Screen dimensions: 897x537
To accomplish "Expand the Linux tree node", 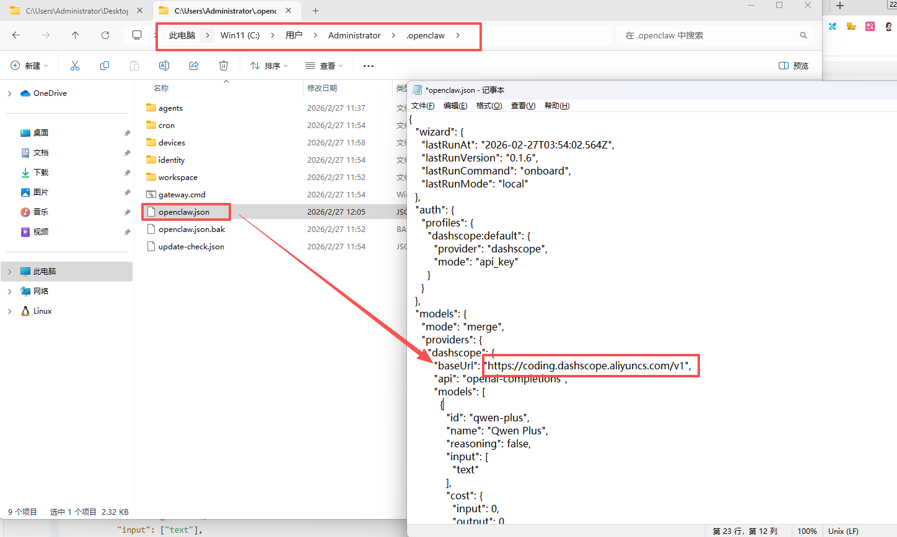I will tap(9, 311).
